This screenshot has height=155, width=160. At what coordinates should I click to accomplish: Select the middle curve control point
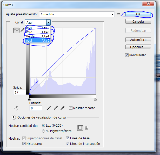(59, 59)
